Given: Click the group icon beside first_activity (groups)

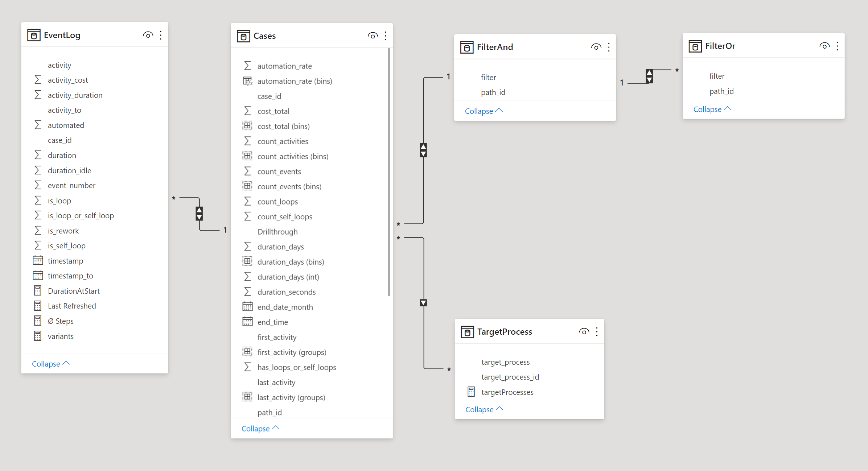Looking at the screenshot, I should point(247,352).
